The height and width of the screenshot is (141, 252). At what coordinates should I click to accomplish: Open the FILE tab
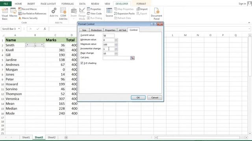coord(6,4)
